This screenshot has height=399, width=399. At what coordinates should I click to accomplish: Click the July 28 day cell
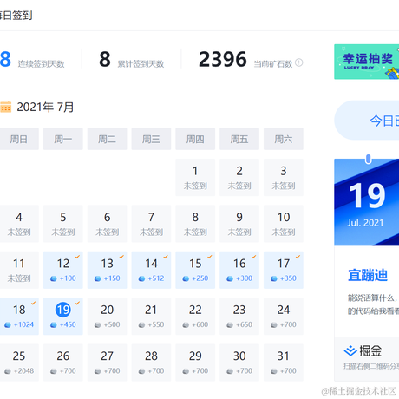[x=151, y=363]
